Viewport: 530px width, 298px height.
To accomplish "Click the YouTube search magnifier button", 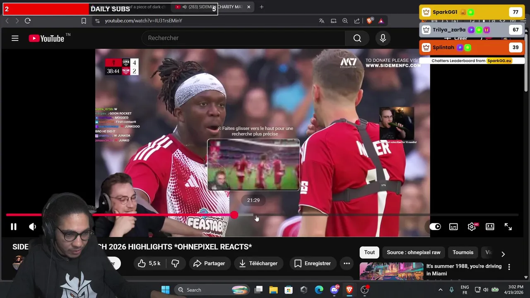I will [357, 38].
